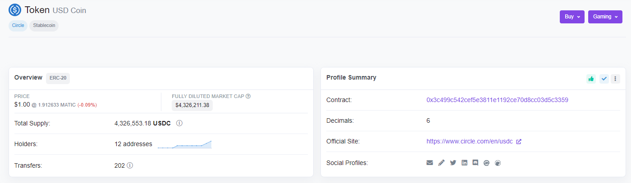Open the Discord profile icon
631x183 pixels.
tap(475, 163)
